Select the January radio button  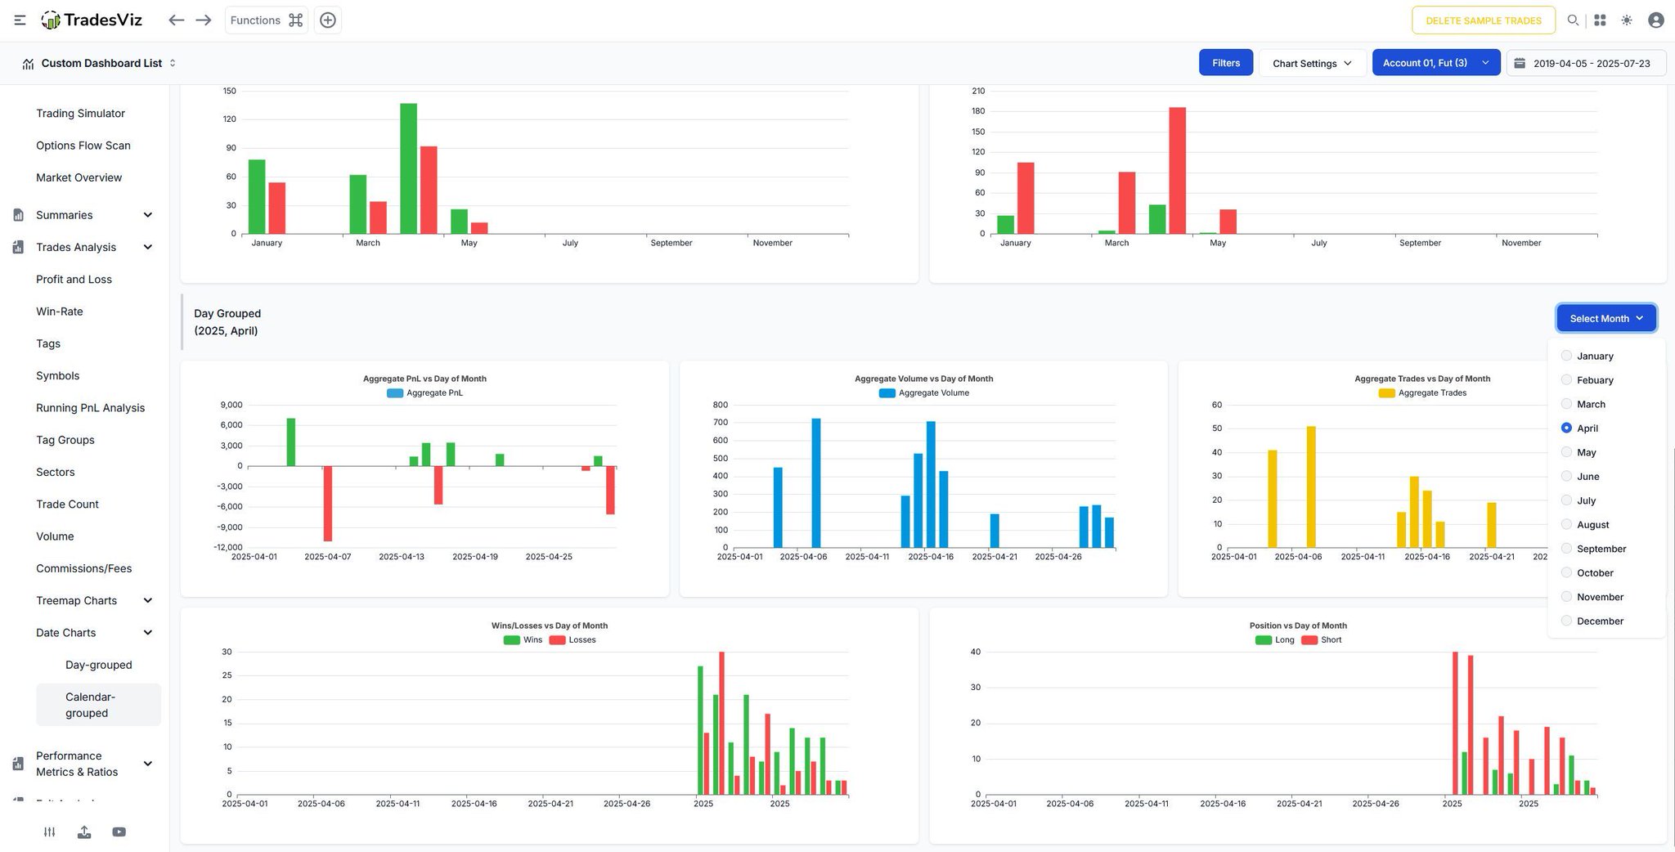click(x=1566, y=356)
